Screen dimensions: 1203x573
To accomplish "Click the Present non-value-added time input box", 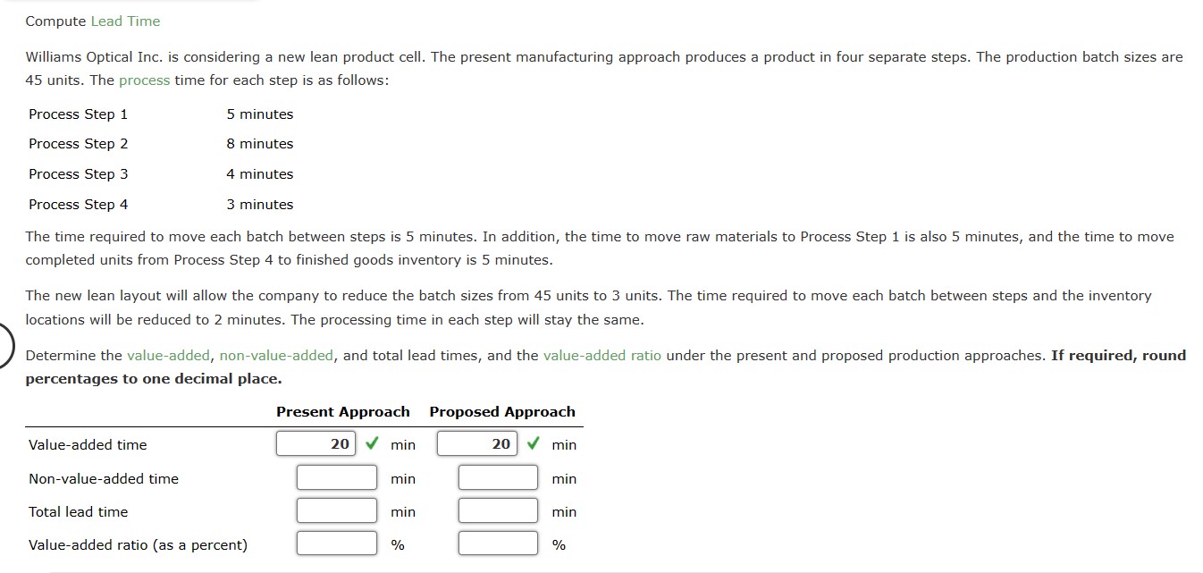I will point(335,476).
